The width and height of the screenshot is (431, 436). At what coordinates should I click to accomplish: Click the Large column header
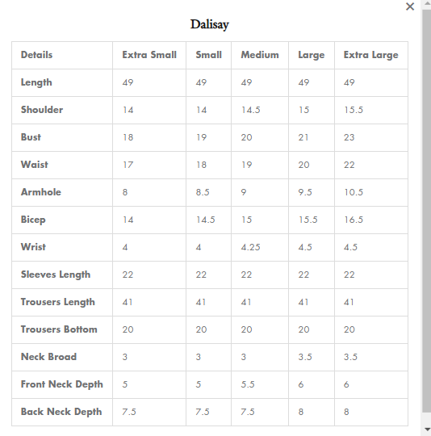click(x=312, y=55)
